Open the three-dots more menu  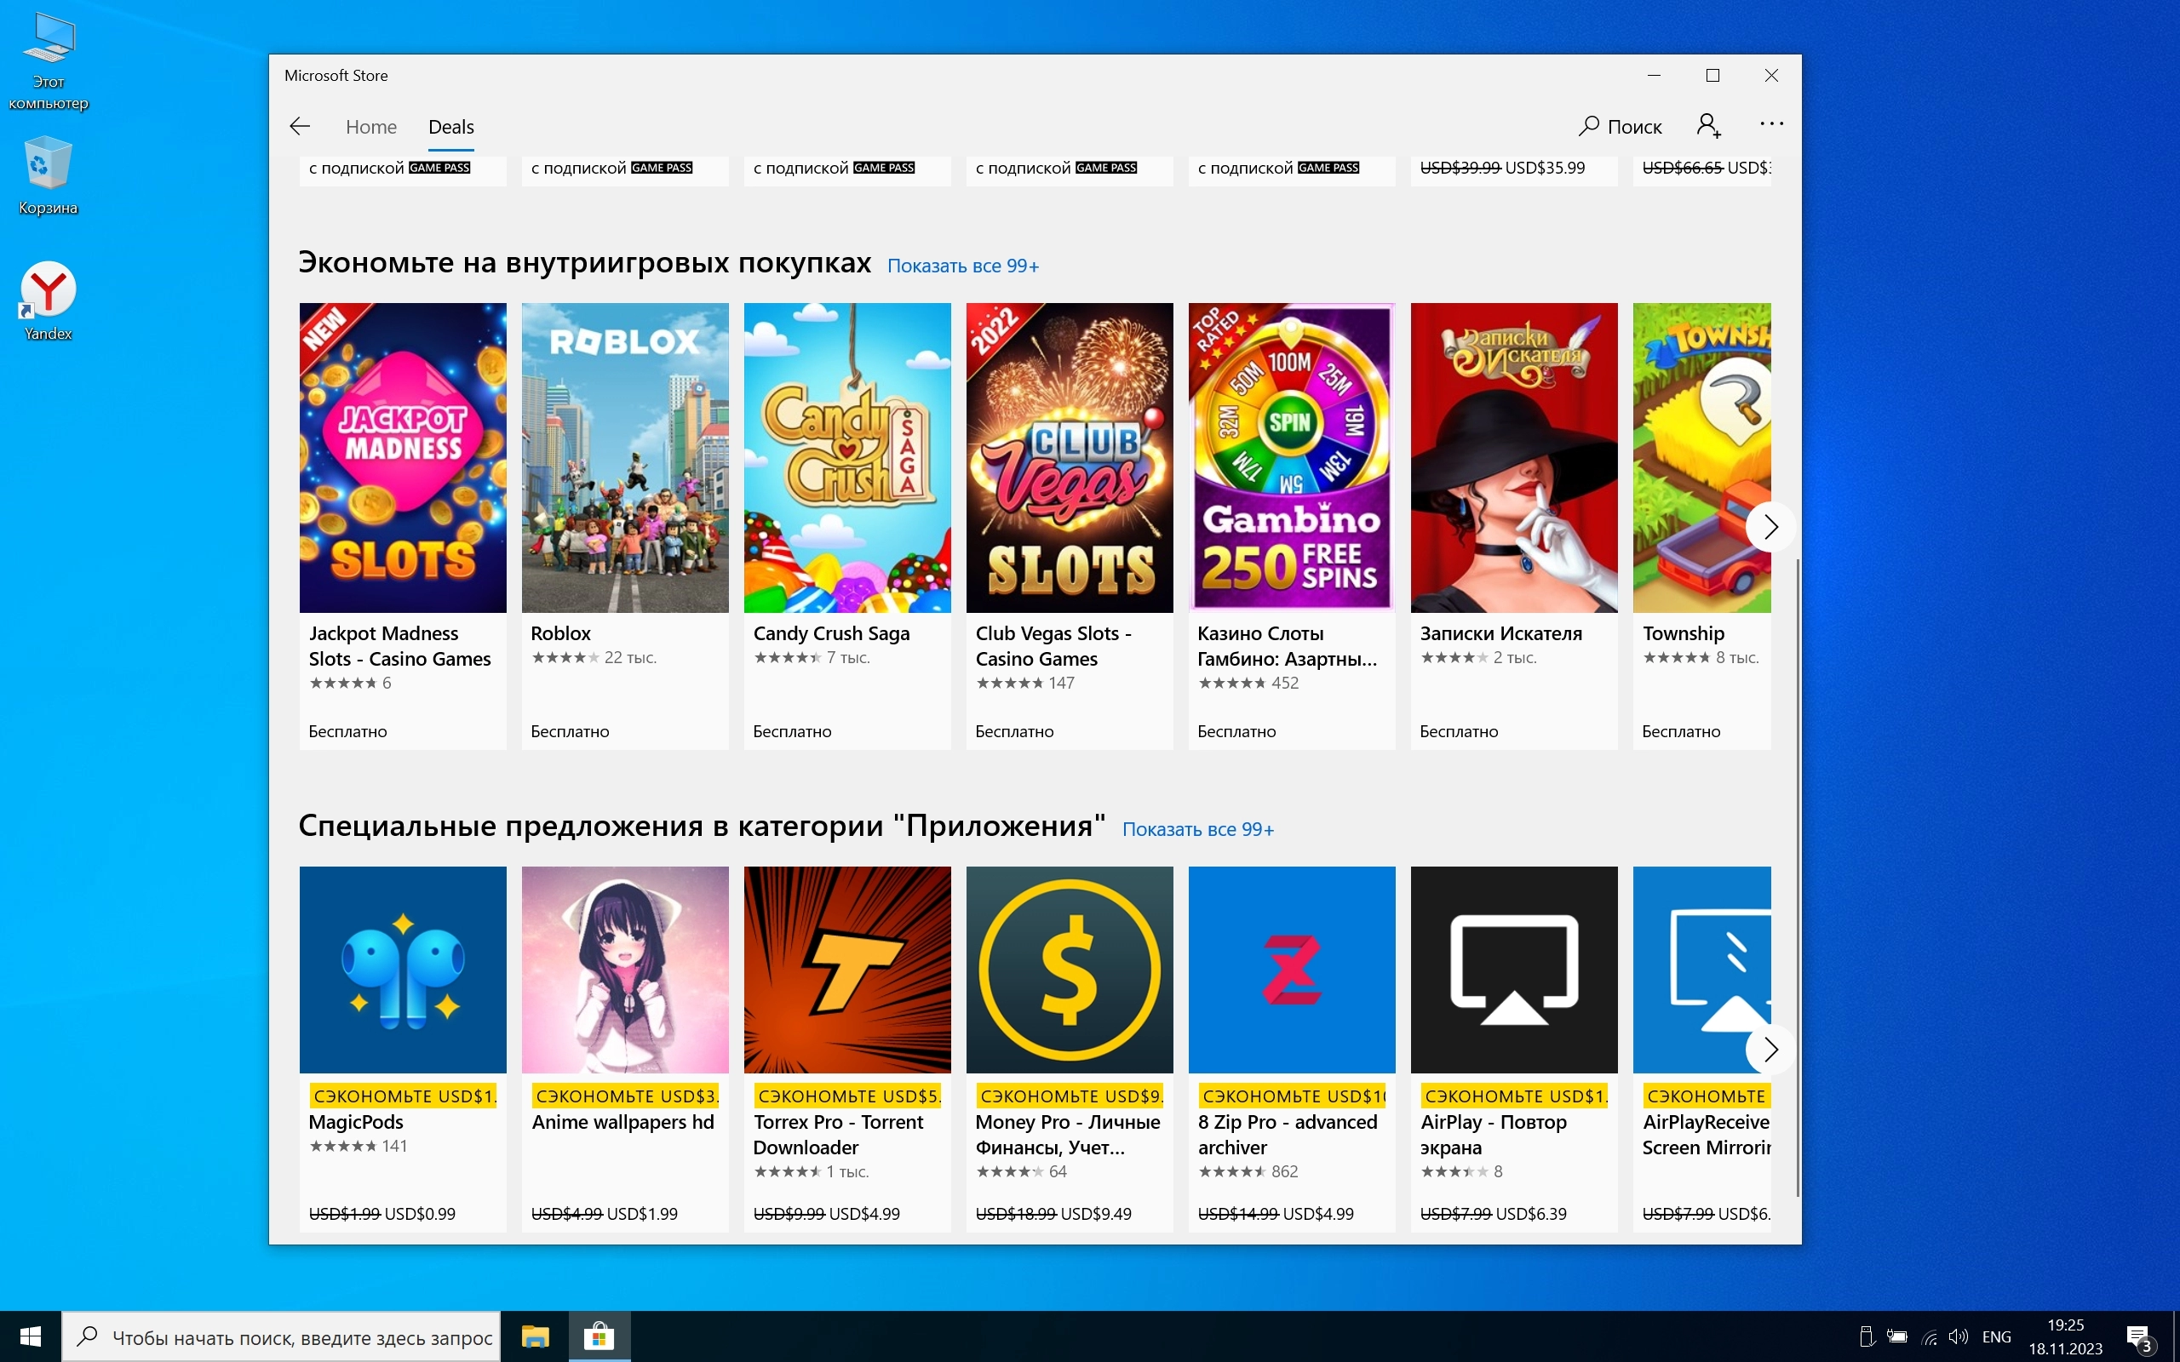coord(1770,124)
